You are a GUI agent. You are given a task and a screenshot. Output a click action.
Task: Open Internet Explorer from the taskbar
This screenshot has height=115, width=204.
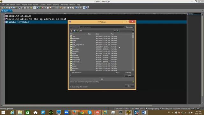coord(12,112)
